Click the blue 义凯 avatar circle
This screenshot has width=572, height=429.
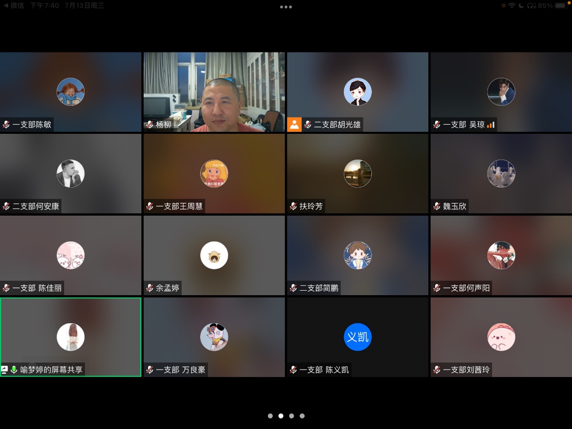[x=357, y=337]
